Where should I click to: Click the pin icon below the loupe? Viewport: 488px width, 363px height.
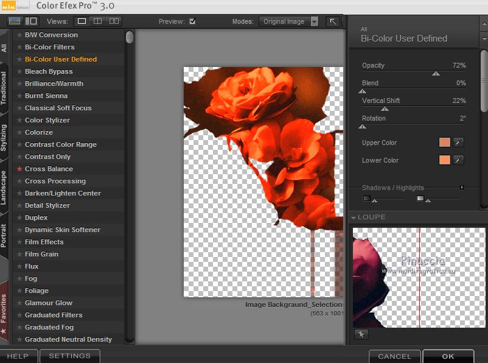coord(361,334)
